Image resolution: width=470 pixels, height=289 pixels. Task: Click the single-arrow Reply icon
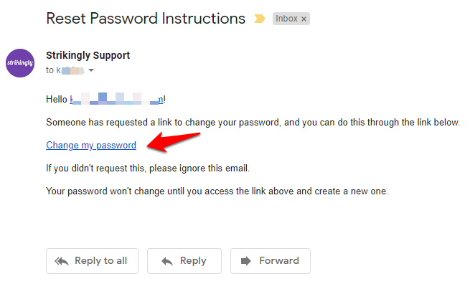167,261
